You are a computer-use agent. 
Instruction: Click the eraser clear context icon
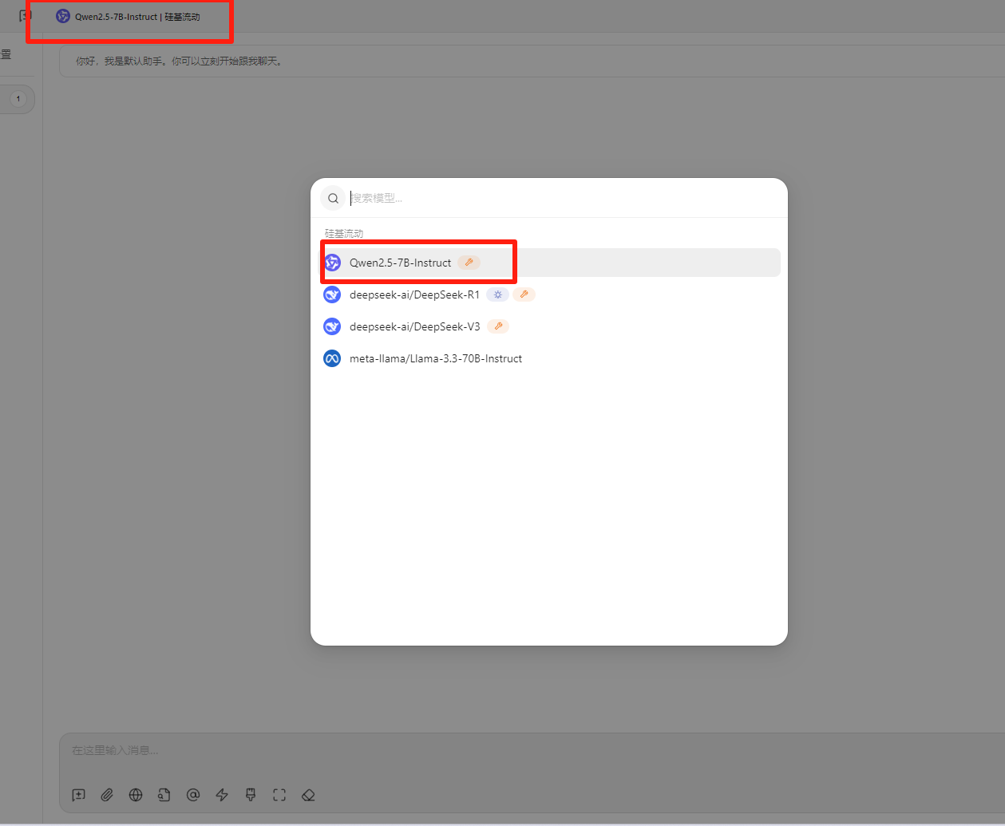point(308,795)
